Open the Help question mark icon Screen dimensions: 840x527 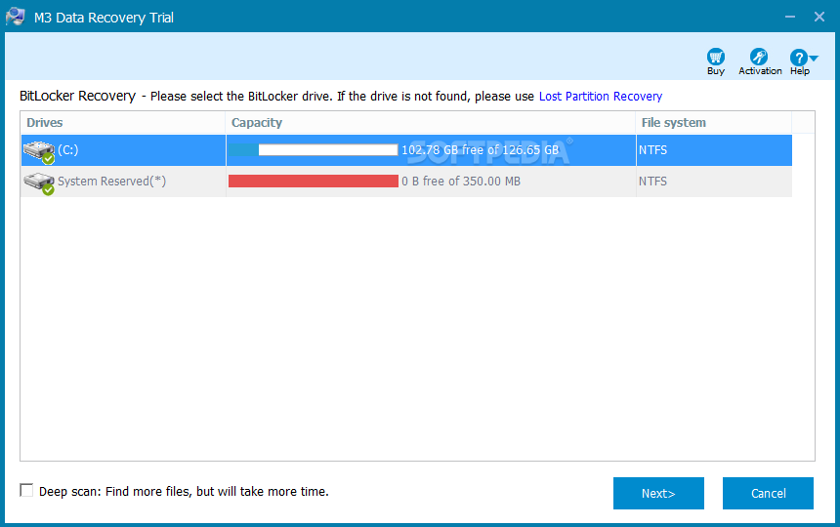(x=798, y=58)
